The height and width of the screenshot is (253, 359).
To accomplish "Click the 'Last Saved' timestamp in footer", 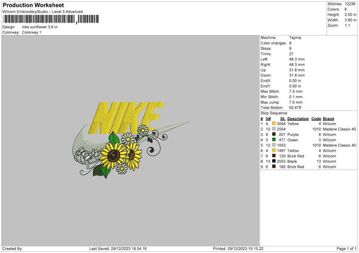I will click(118, 249).
